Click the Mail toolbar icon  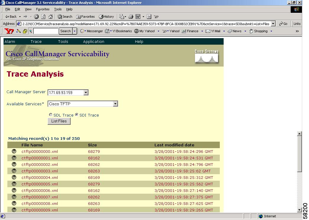coord(122,17)
